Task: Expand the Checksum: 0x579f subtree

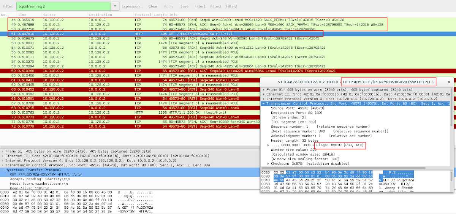Action: pyautogui.click(x=268, y=164)
